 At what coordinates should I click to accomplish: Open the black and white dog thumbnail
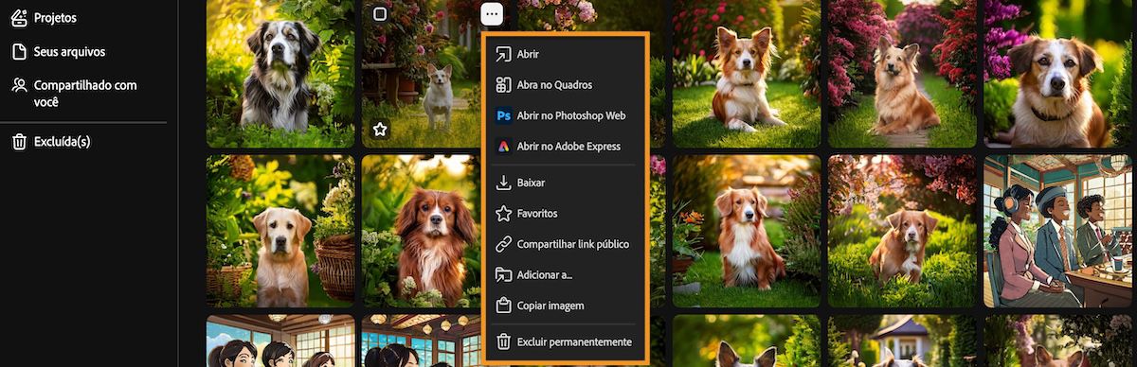[280, 74]
